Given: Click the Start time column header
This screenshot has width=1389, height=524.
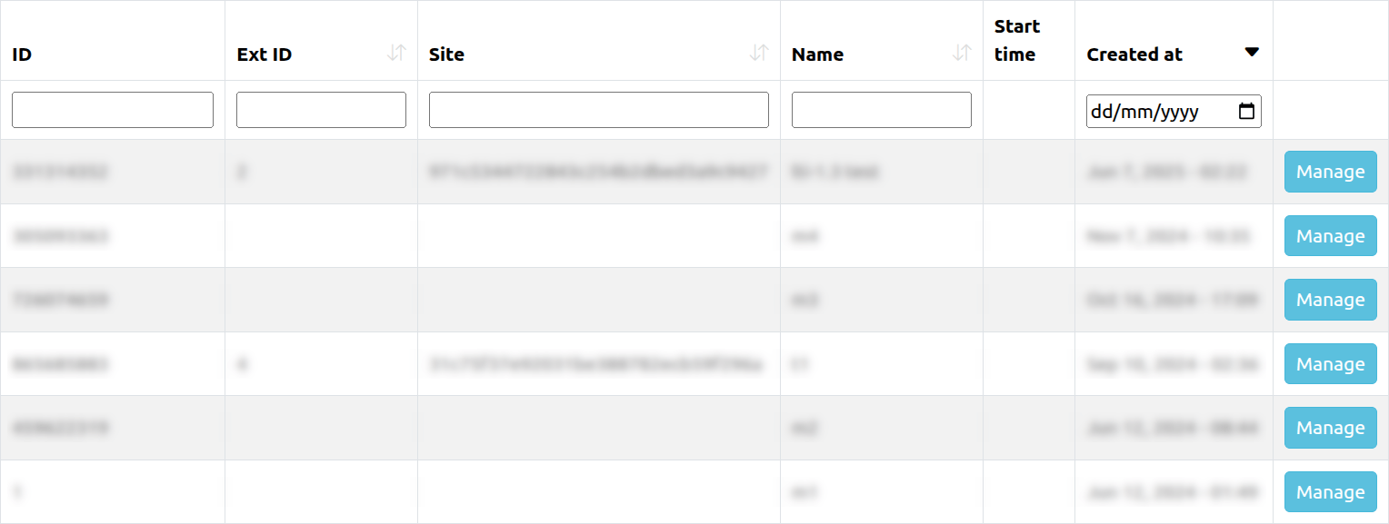Looking at the screenshot, I should click(x=1016, y=41).
